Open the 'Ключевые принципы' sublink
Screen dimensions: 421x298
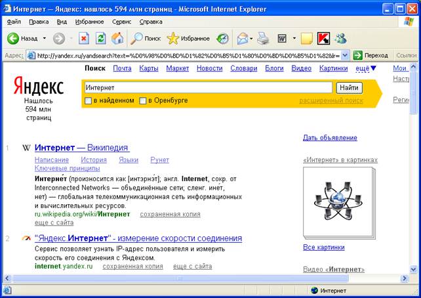pos(68,169)
